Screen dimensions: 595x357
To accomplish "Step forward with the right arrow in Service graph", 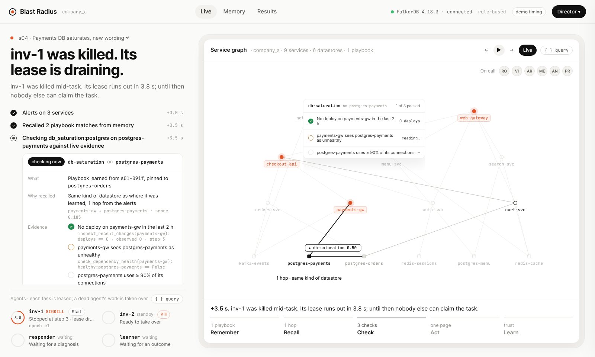I will 512,50.
